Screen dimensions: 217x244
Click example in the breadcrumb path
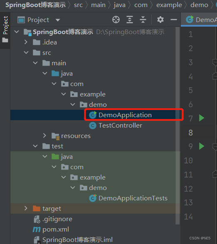click(x=169, y=5)
